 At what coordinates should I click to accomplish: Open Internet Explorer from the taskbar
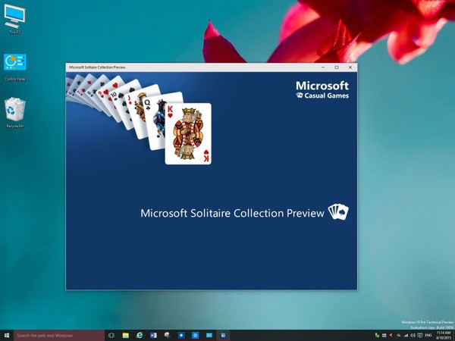pos(140,336)
